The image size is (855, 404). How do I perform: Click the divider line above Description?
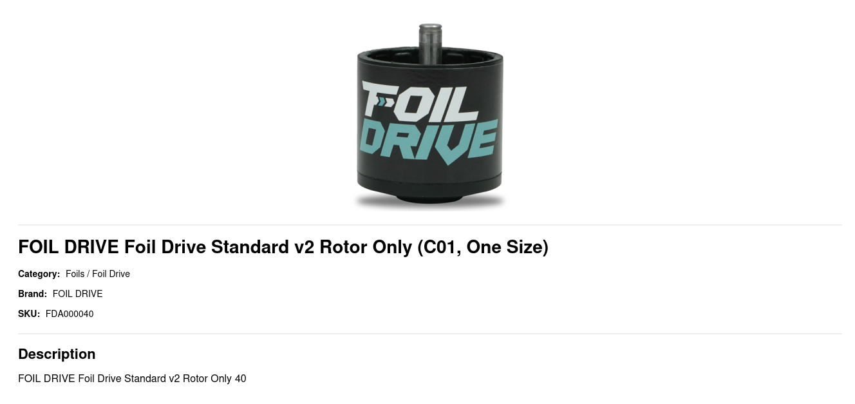[429, 334]
